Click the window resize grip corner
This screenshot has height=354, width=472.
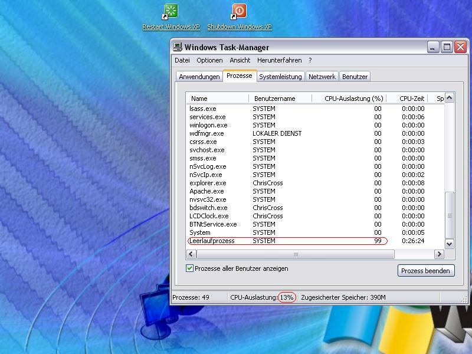pyautogui.click(x=464, y=299)
